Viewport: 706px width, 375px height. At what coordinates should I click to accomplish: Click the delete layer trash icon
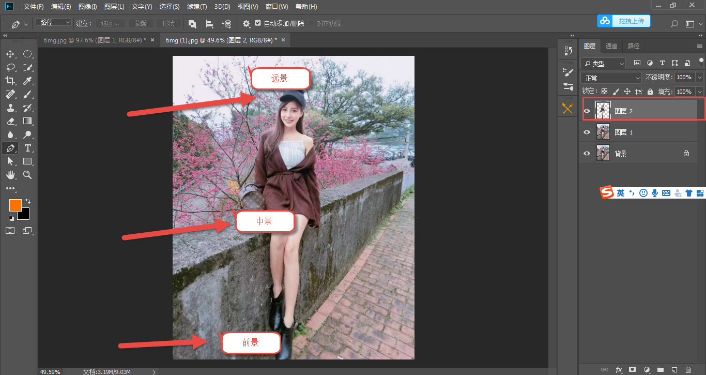[x=688, y=370]
